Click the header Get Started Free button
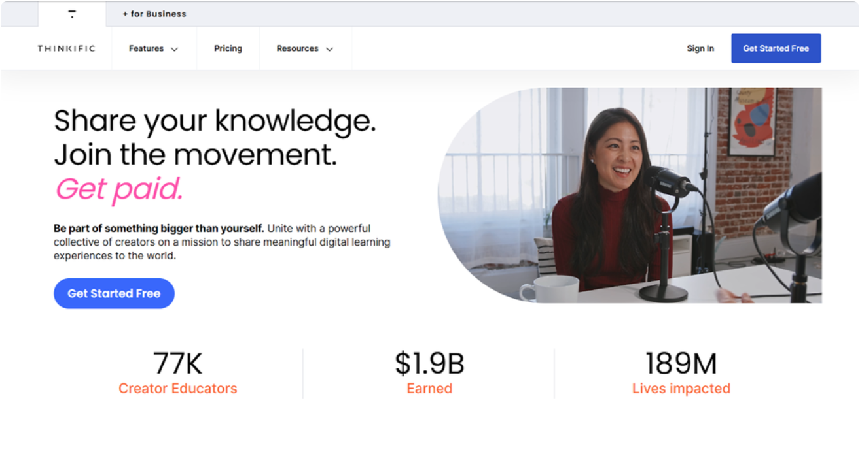Image resolution: width=860 pixels, height=456 pixels. tap(776, 48)
